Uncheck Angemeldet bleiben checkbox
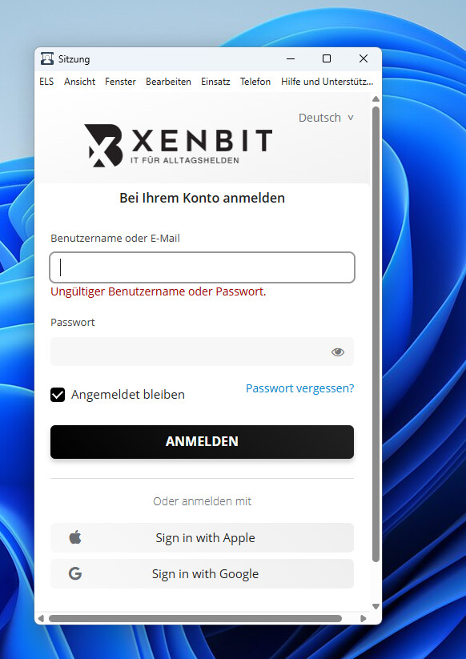 (x=58, y=395)
